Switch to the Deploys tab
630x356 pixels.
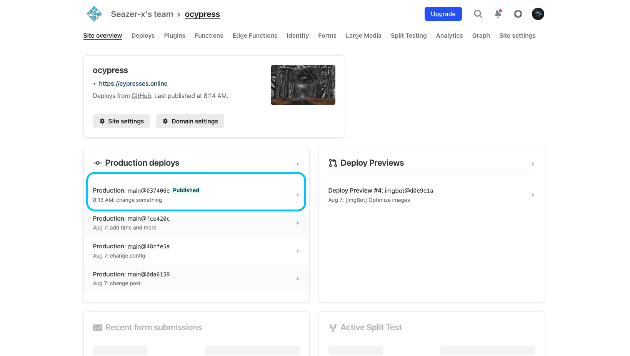click(x=143, y=35)
